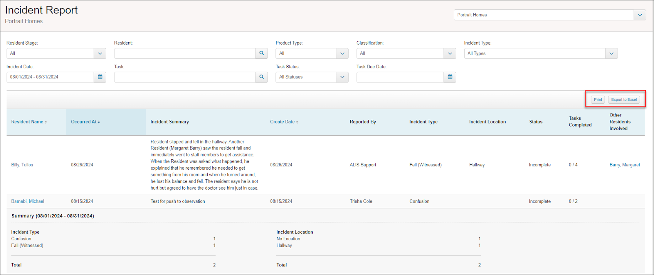
Task: Click the 08/15/2024 Occurred At cell
Action: tap(82, 201)
